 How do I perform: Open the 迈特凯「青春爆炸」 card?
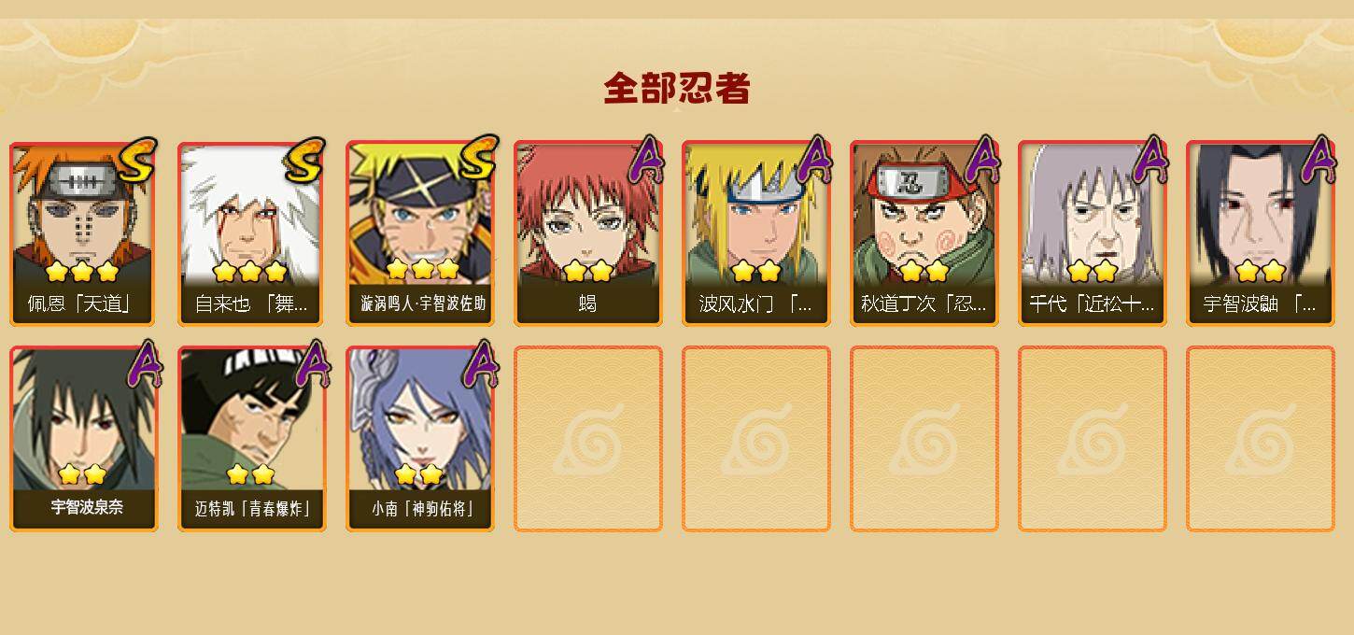(252, 439)
